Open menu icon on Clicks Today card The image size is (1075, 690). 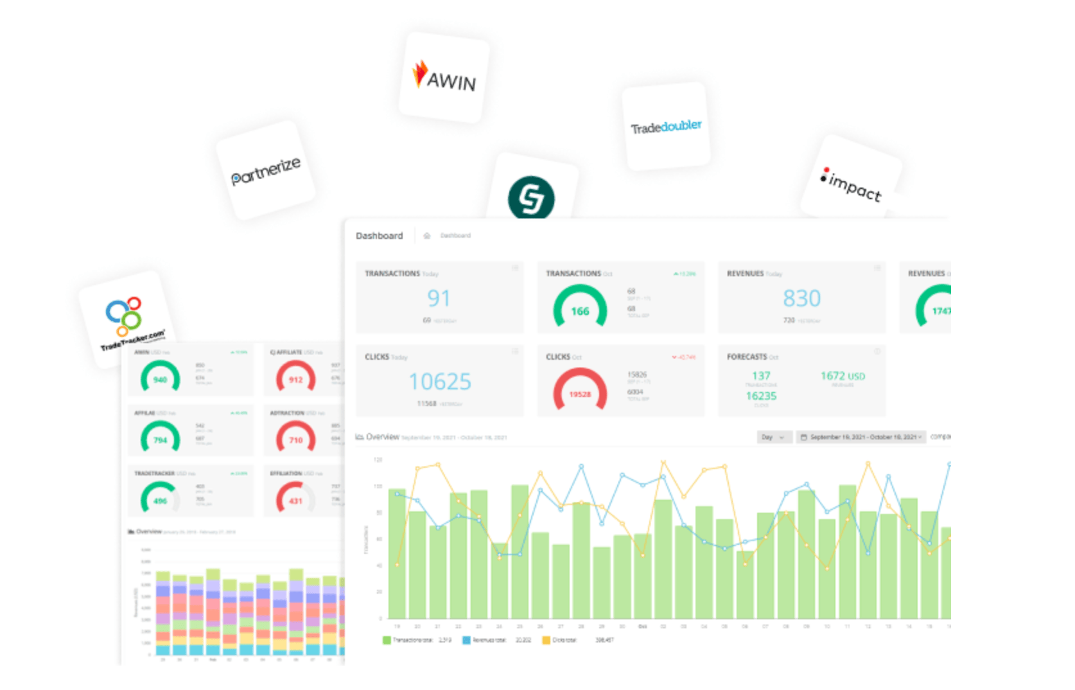pyautogui.click(x=515, y=351)
